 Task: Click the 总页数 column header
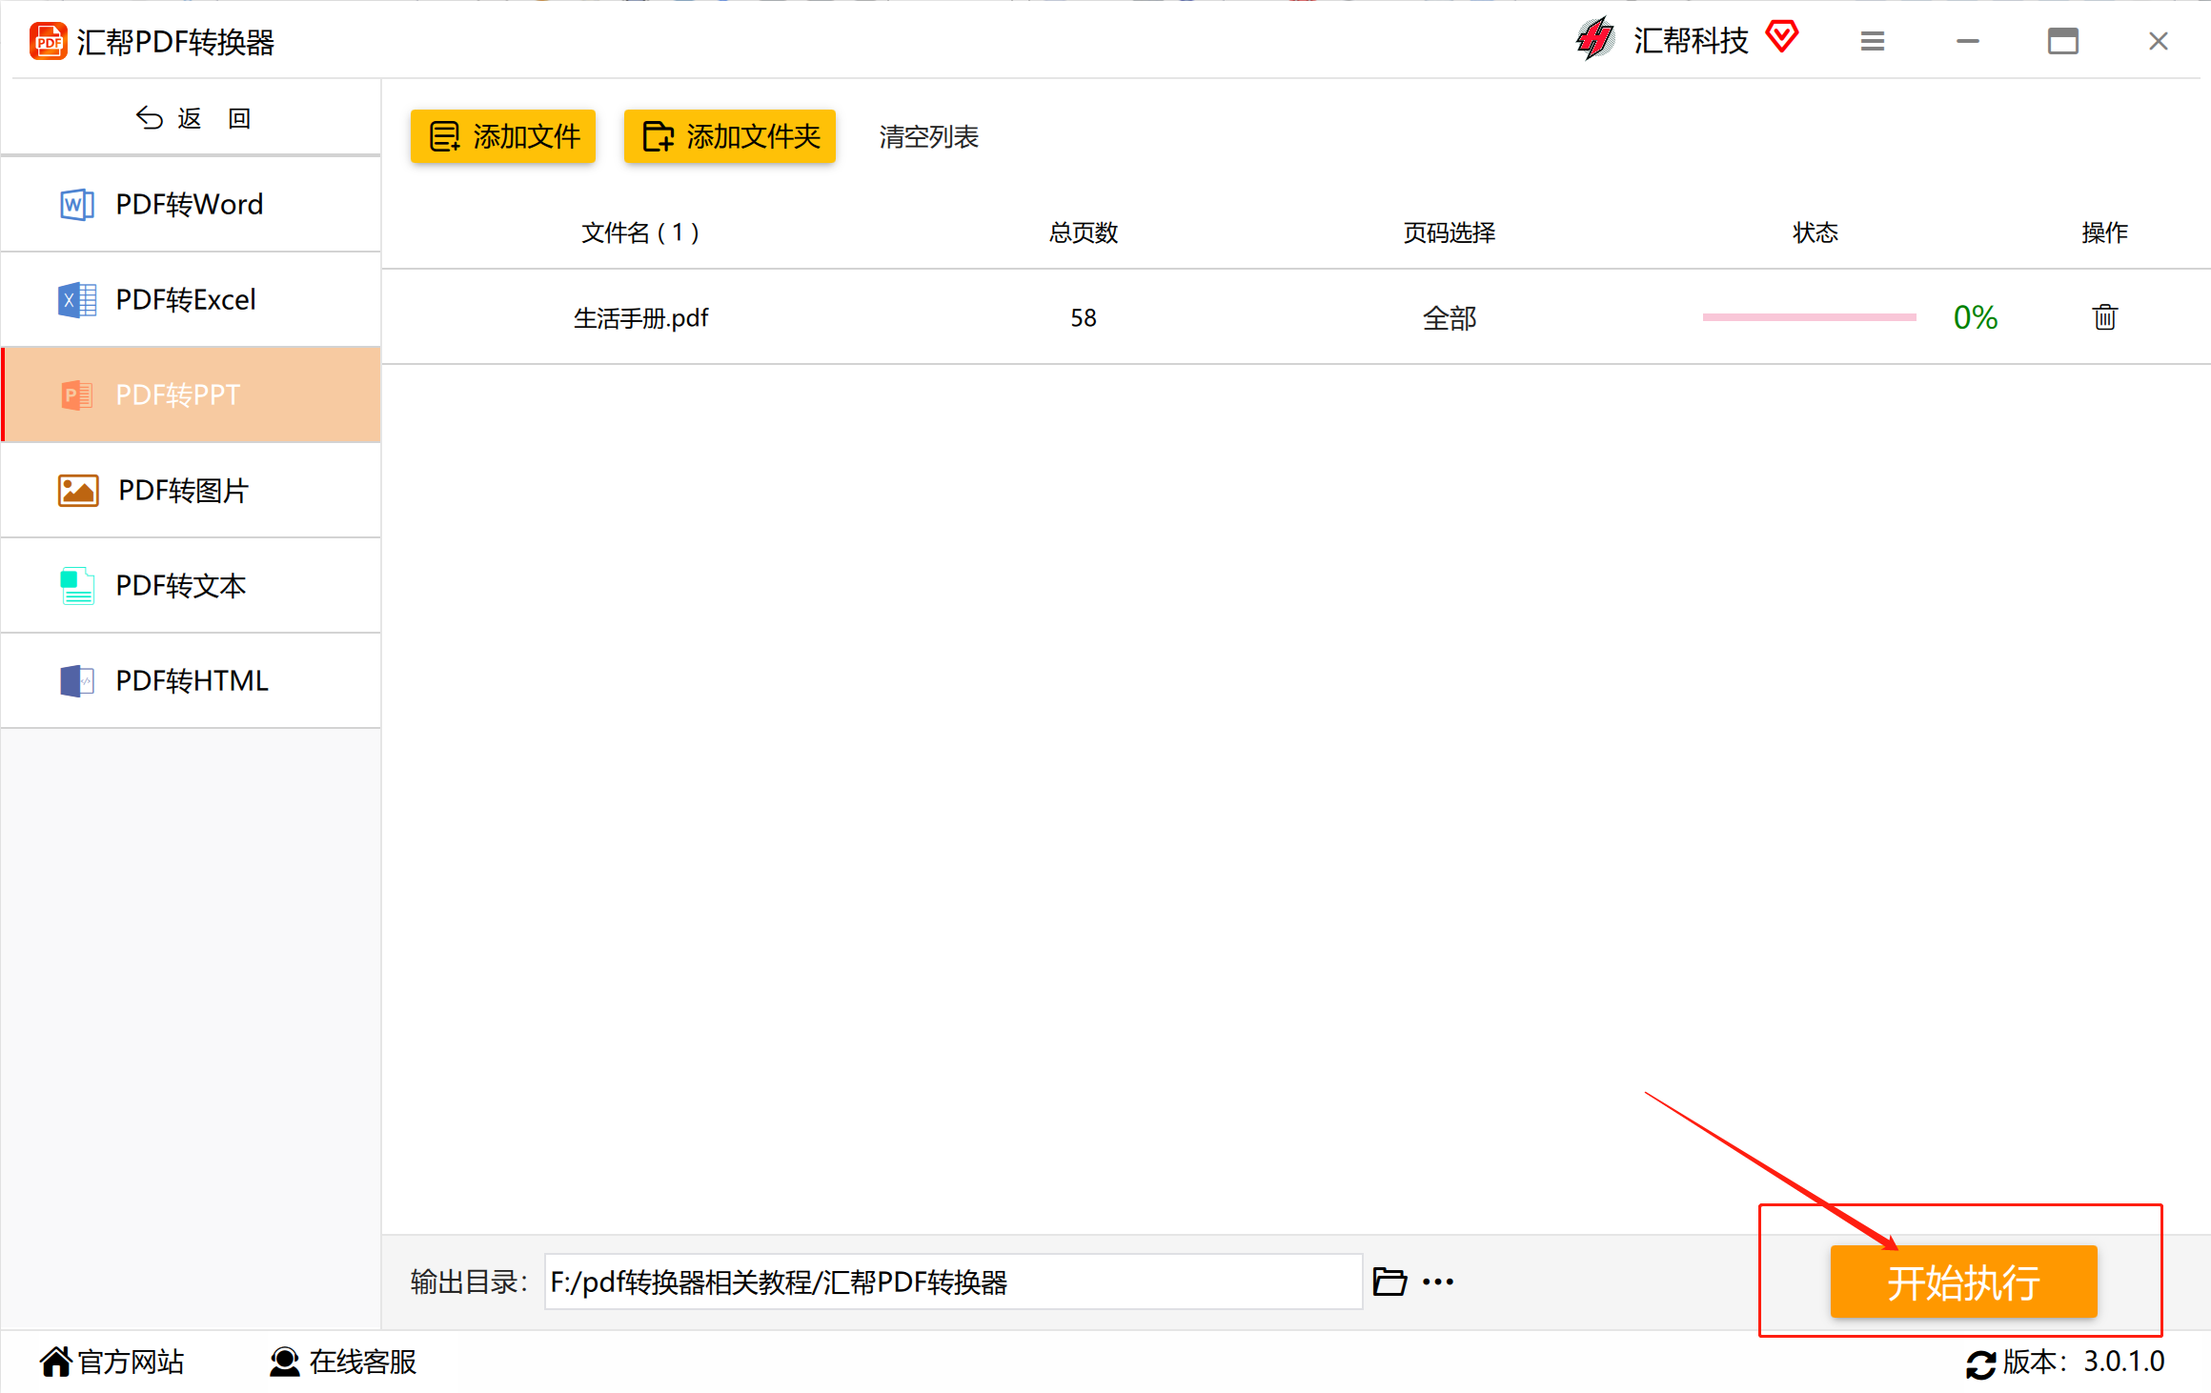[1084, 232]
